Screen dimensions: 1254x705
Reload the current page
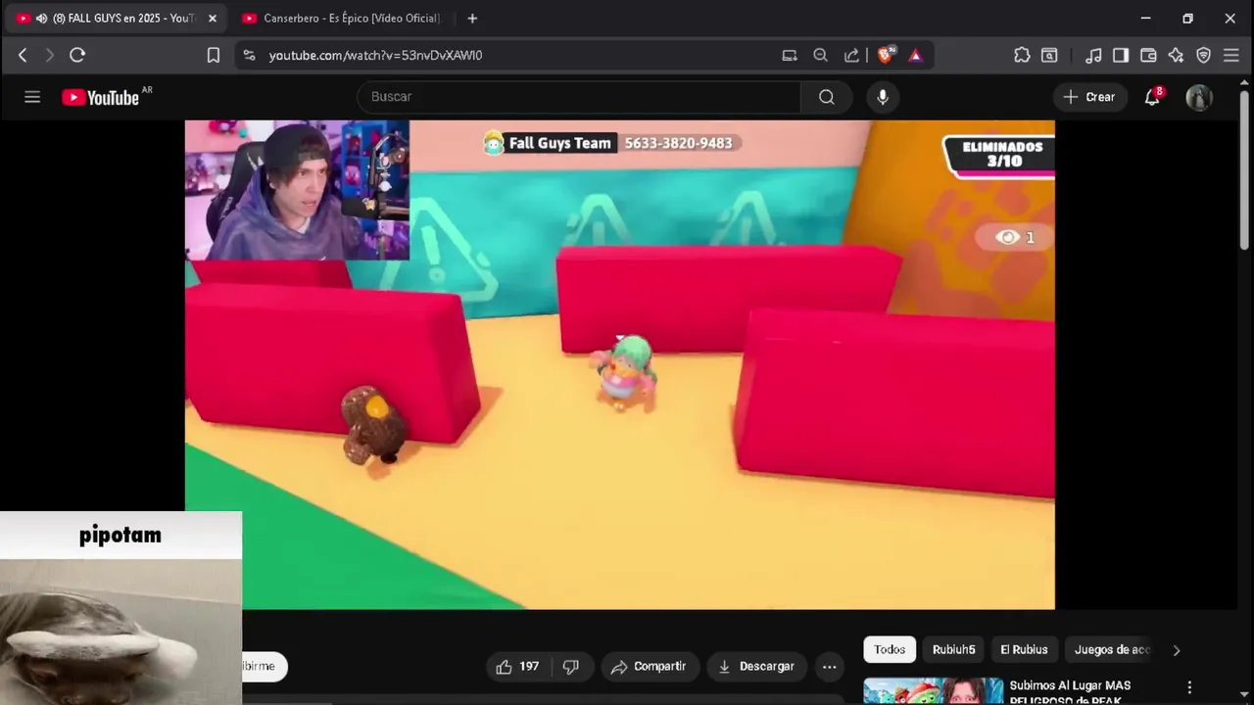click(77, 55)
